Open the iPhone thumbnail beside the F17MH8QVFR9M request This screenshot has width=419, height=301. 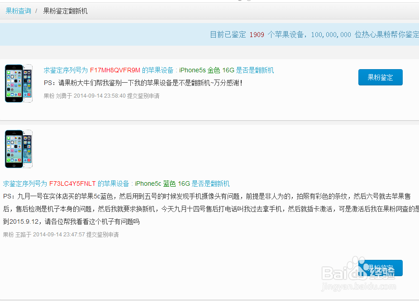tap(19, 83)
